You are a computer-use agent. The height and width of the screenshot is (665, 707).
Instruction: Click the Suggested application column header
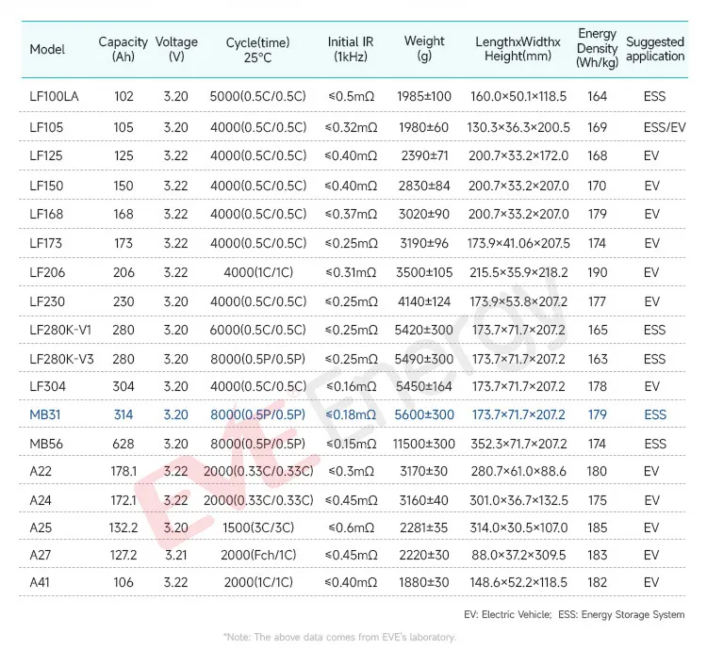click(654, 49)
